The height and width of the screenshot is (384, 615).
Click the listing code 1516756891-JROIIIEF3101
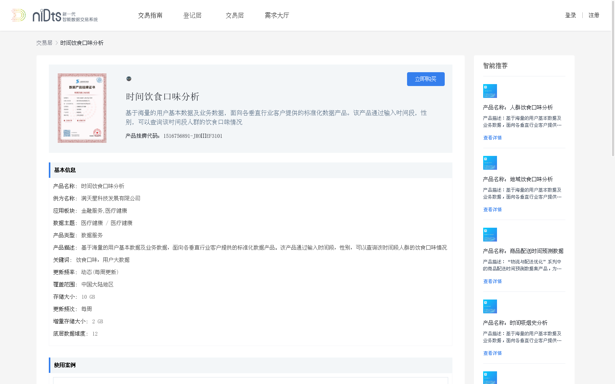[193, 136]
